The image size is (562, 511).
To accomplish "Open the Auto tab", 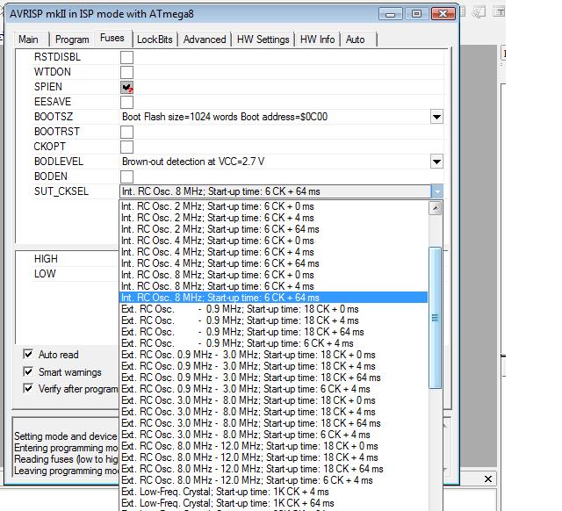I will pyautogui.click(x=355, y=39).
